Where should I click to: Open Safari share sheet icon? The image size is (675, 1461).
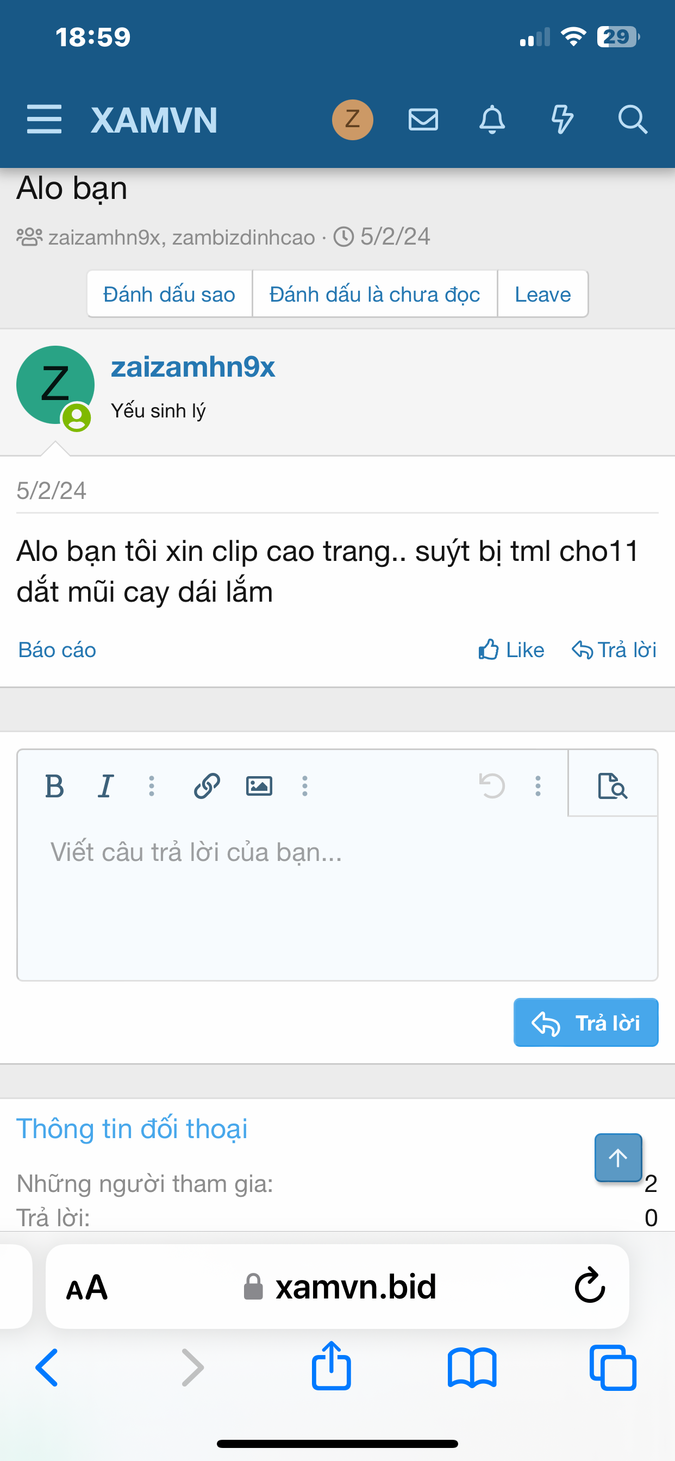coord(332,1366)
